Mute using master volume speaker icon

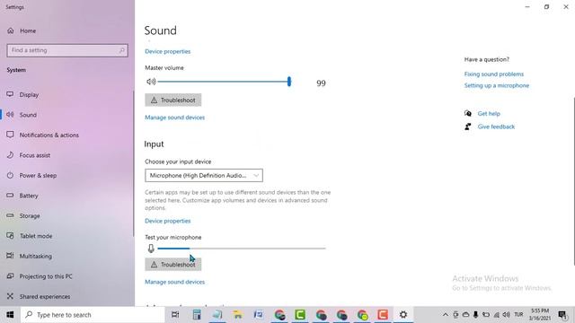151,82
